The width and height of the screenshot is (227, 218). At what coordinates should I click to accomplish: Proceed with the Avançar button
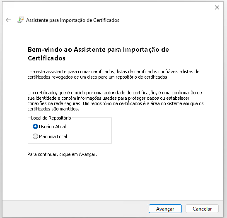(165, 209)
